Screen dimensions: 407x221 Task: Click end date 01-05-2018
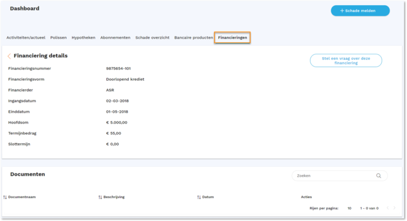(x=117, y=112)
